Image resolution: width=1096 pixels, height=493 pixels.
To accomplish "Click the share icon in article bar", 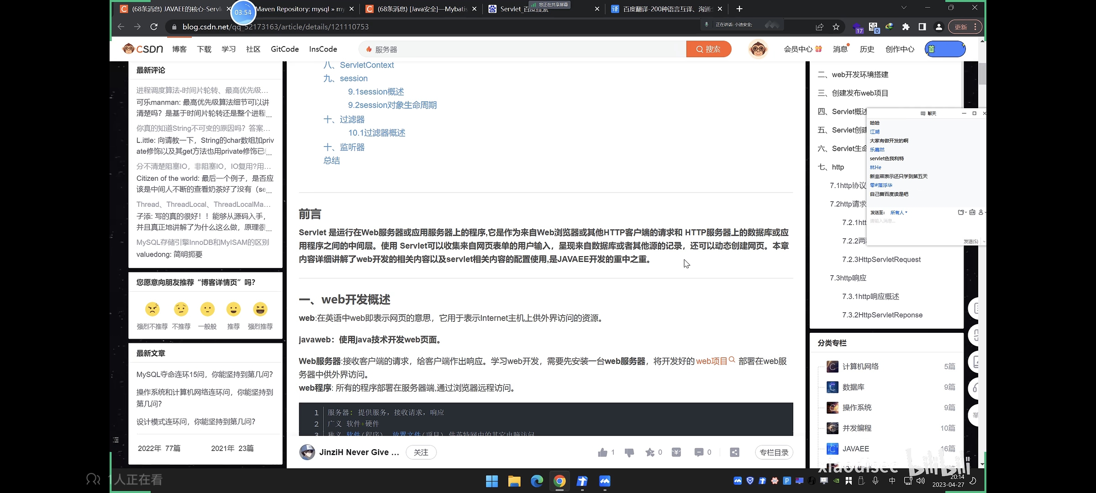I will click(x=734, y=452).
